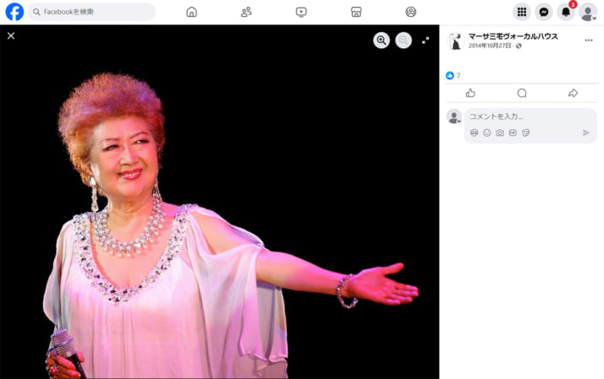Viewport: 604px width, 379px height.
Task: Click the public audience globe icon
Action: point(519,46)
